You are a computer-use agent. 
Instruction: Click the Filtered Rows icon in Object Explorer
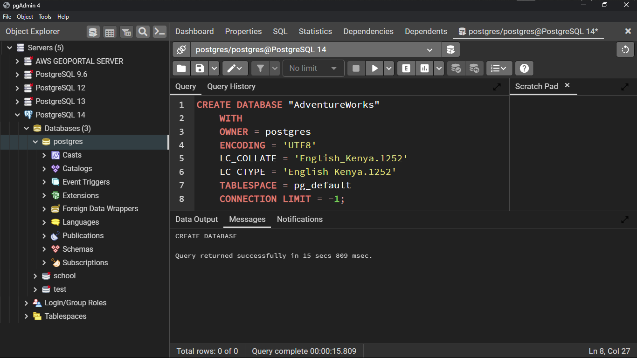click(x=126, y=32)
